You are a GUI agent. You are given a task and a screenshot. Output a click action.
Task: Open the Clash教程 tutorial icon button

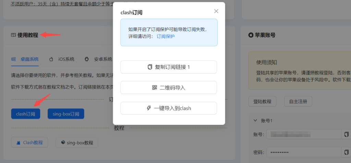[x=19, y=142]
